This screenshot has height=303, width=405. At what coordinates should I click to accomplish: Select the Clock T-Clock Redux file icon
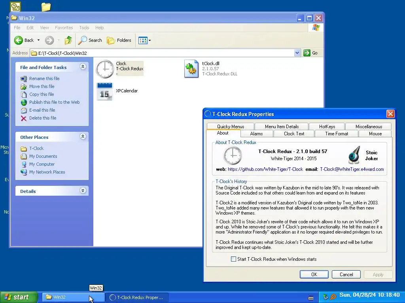(x=105, y=69)
